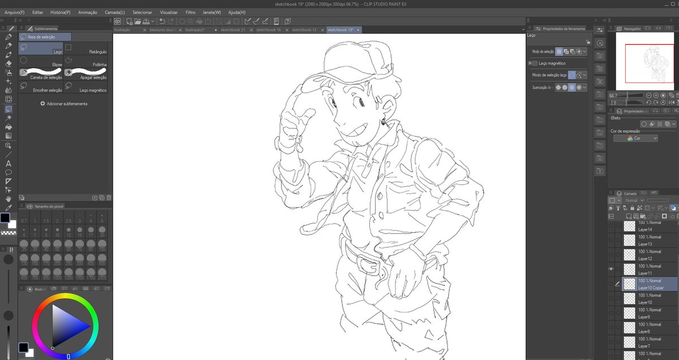
Task: Expand Modo de seleção laço dropdown arrow
Action: (585, 75)
